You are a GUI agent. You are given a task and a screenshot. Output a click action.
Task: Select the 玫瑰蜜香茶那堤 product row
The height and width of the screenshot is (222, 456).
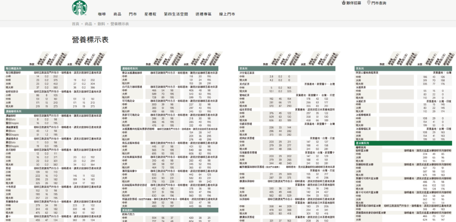coord(287,152)
